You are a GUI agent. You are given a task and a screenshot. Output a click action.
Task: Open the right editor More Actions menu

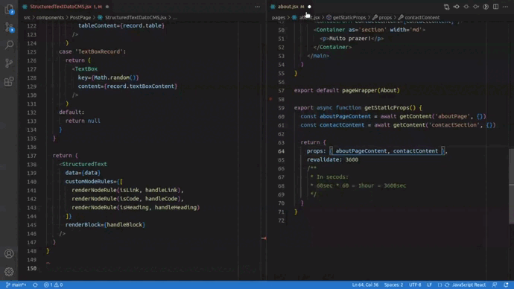point(506,7)
